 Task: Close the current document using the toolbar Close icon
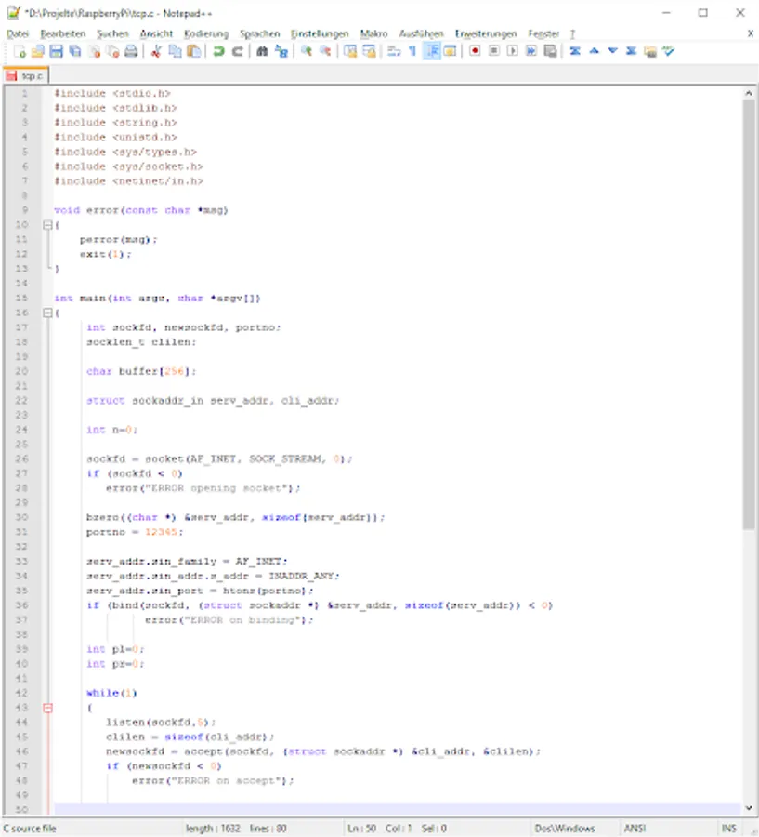(x=94, y=51)
